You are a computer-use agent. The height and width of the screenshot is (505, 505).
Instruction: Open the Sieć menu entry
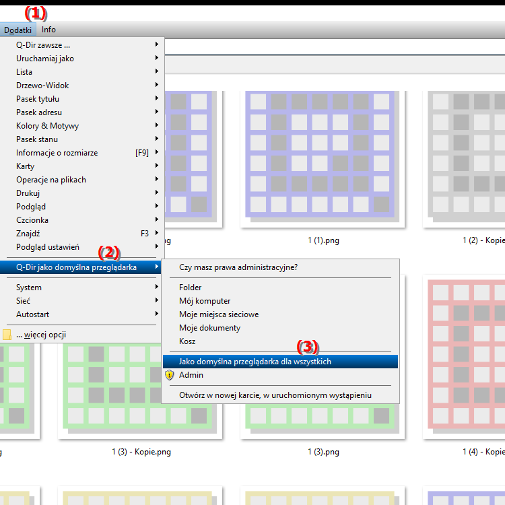click(x=81, y=301)
